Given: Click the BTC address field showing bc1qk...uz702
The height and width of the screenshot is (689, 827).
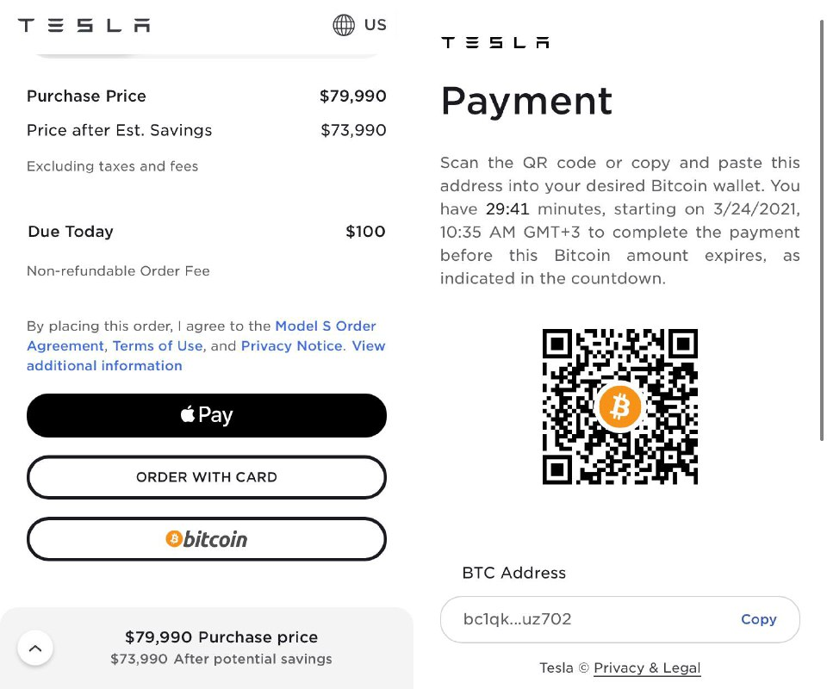Looking at the screenshot, I should [x=517, y=619].
